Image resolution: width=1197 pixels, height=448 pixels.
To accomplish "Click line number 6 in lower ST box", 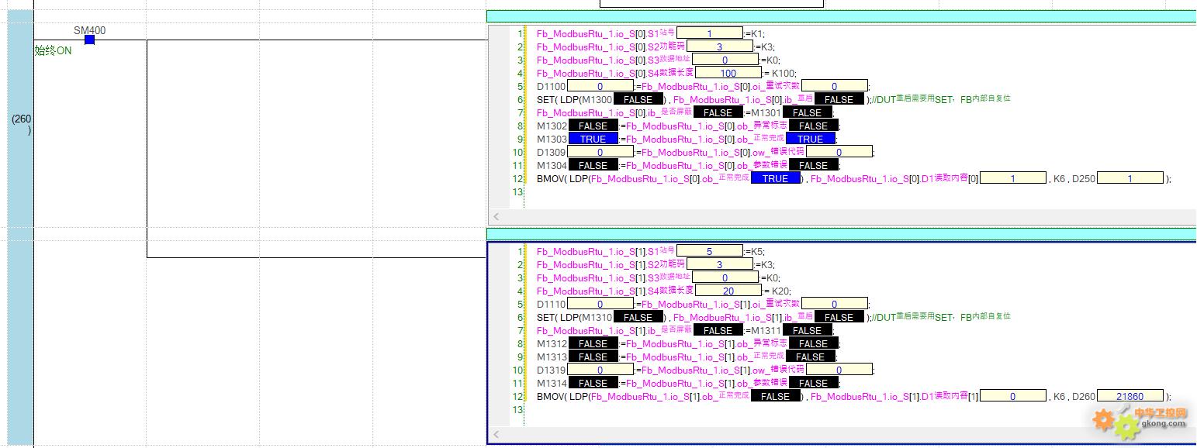I will click(520, 317).
